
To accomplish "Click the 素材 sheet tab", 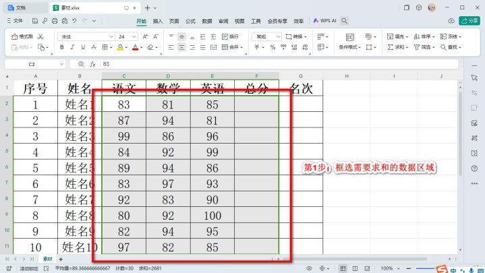I will [48, 259].
